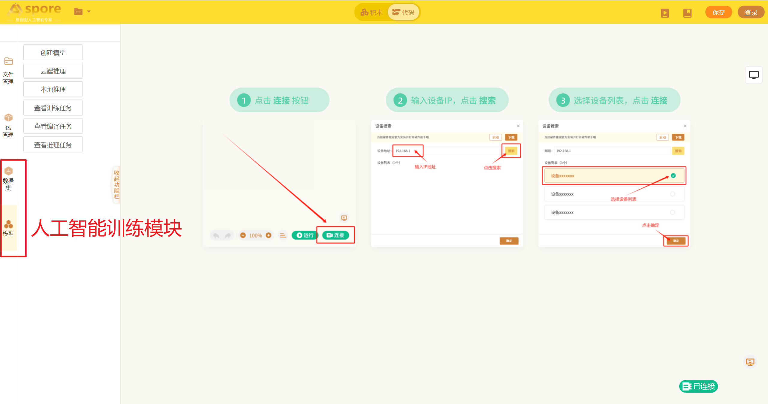The width and height of the screenshot is (768, 404).
Task: Click the terminal console icon at bottom right
Action: coord(750,362)
